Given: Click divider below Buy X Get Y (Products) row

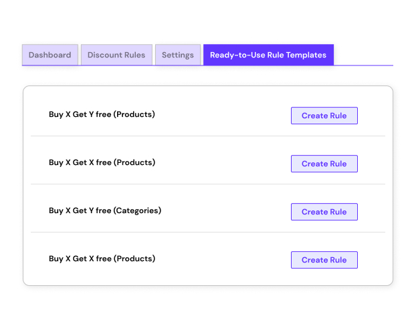Looking at the screenshot, I should (208, 136).
